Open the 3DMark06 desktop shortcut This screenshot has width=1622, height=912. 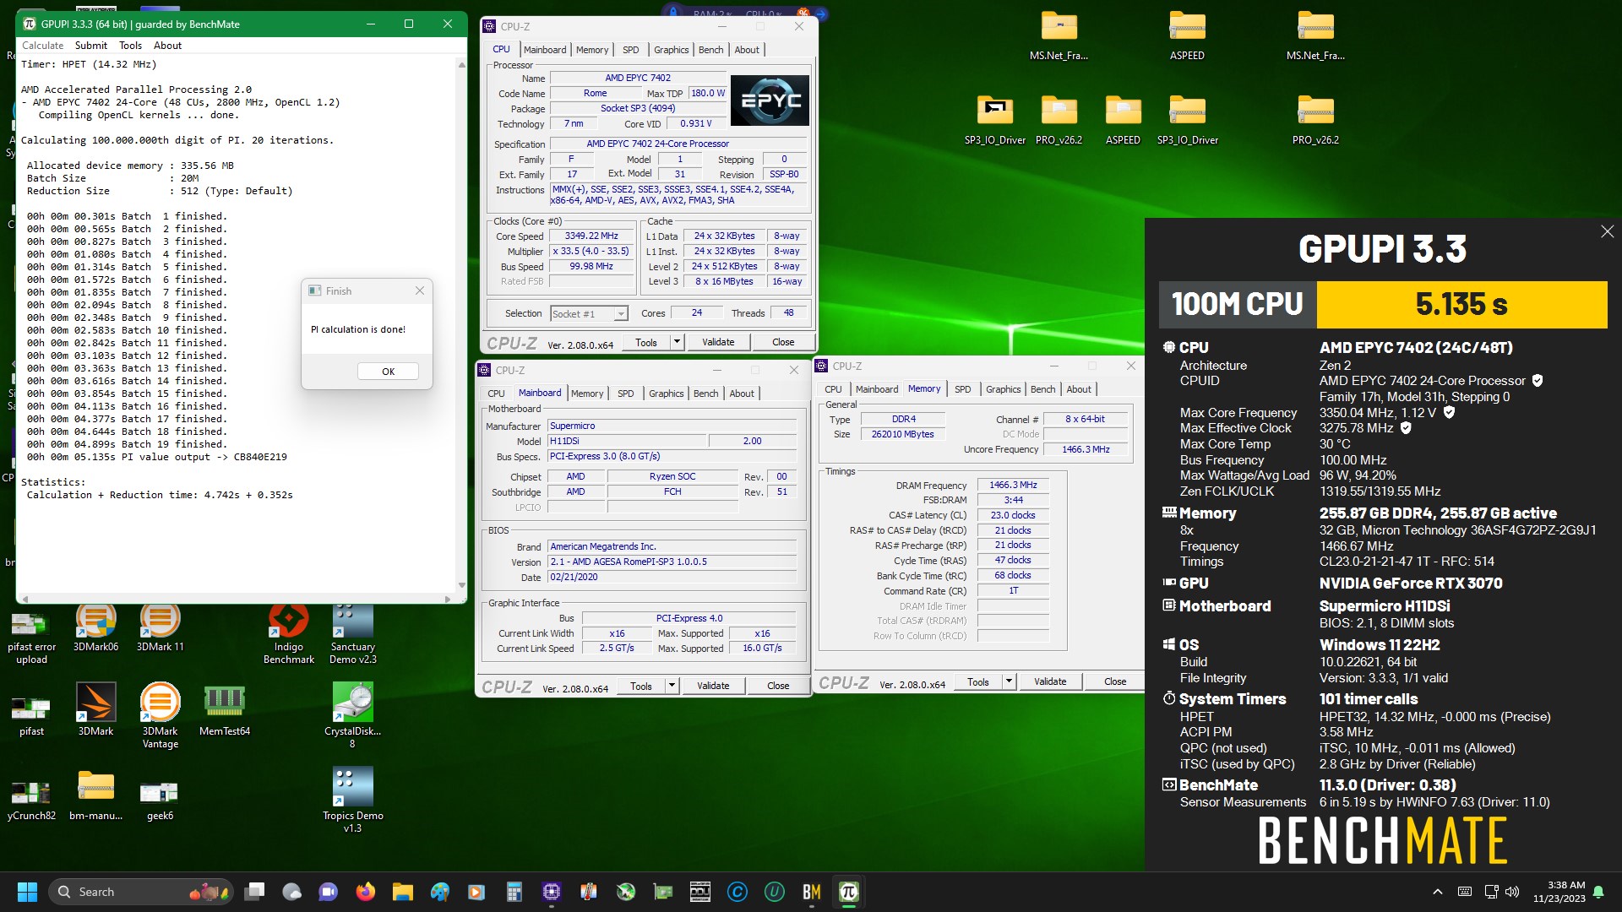95,628
